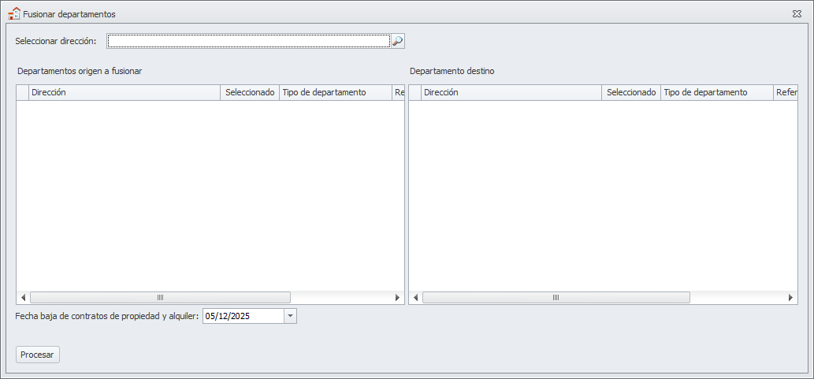Click the house icon in title bar
This screenshot has width=814, height=379.
click(x=14, y=14)
